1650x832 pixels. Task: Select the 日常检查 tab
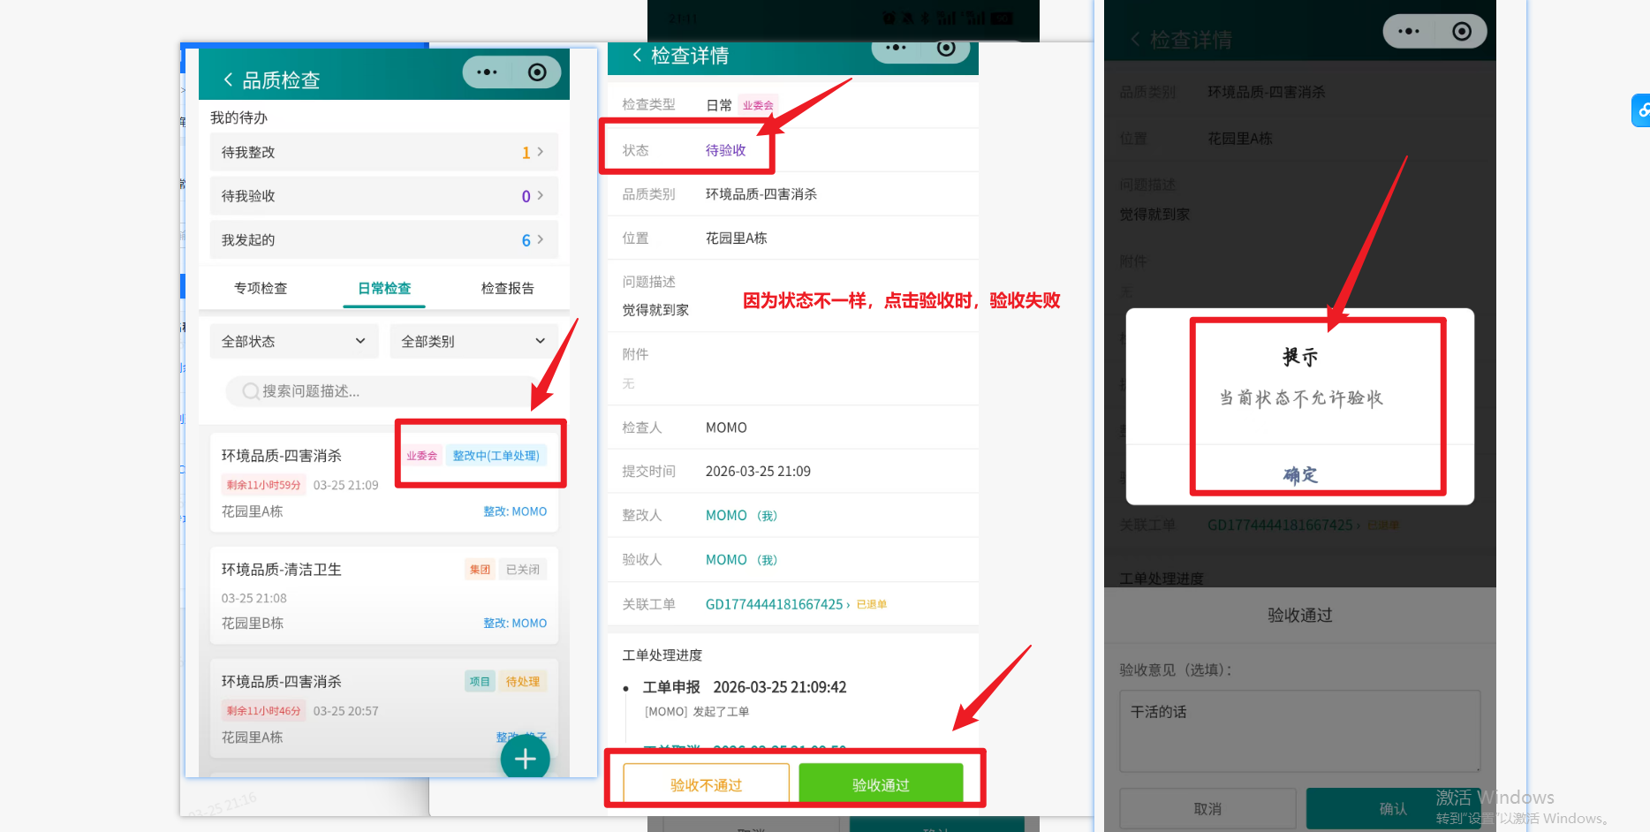[384, 289]
